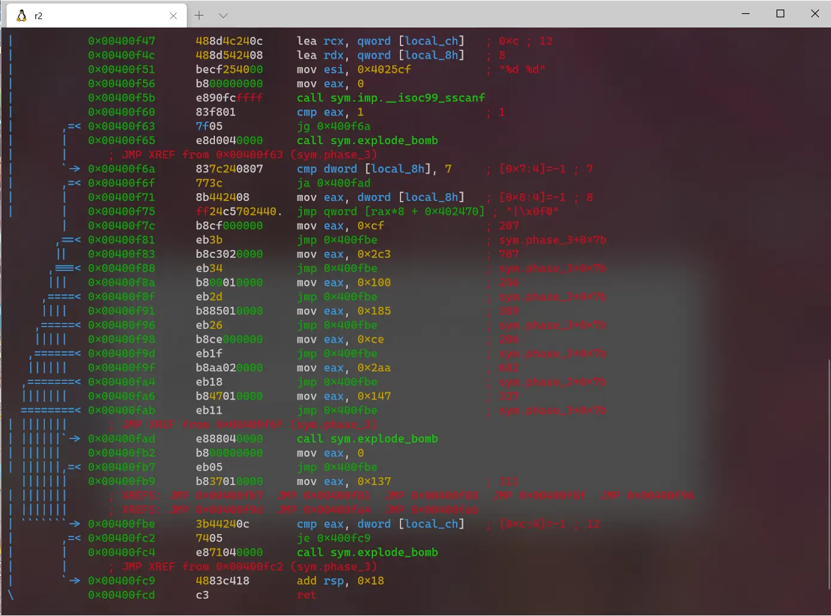
Task: Click opcode bytes e890fcffff
Action: point(229,98)
